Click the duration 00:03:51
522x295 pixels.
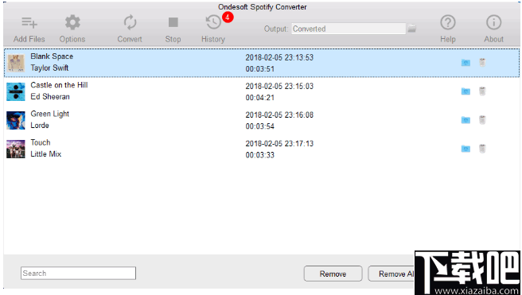coord(259,69)
